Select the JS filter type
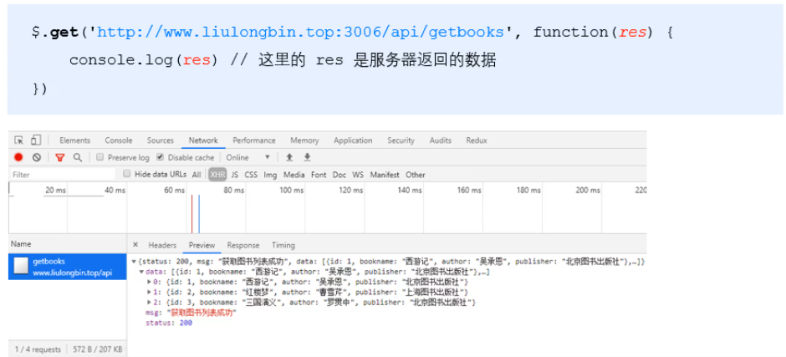This screenshot has height=357, width=786. click(235, 175)
